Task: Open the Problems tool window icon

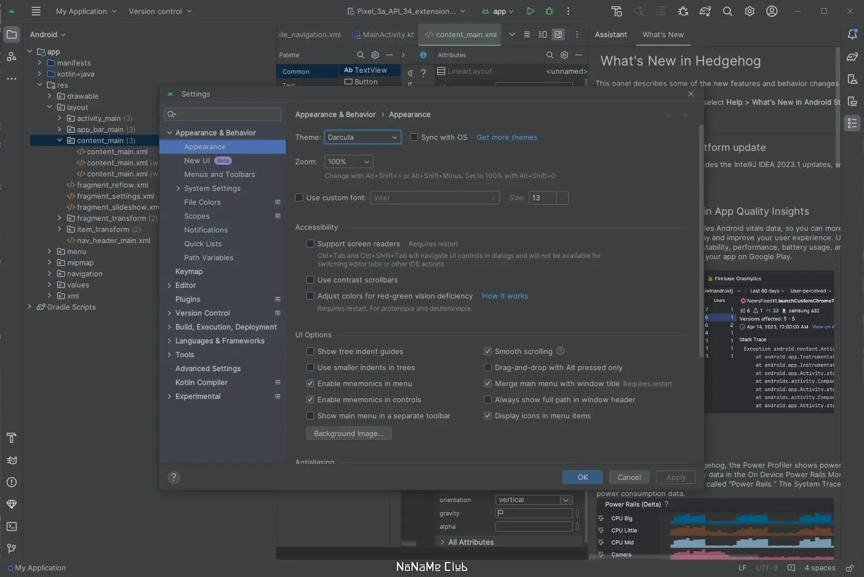Action: (11, 482)
